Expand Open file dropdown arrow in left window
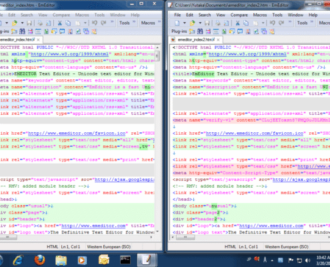The height and width of the screenshot is (267, 330). [22, 23]
